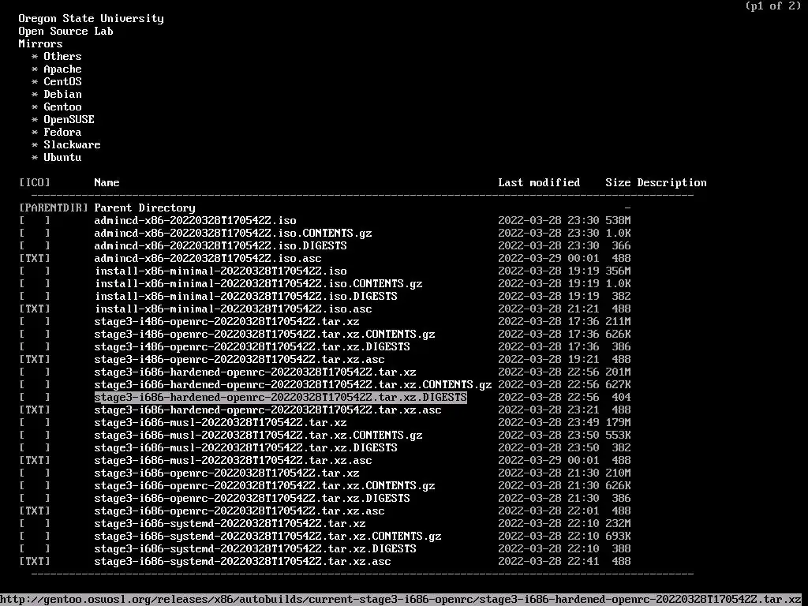The height and width of the screenshot is (606, 808).
Task: Click [TXT] icon beside stage3-i686-musl asc
Action: tap(35, 460)
